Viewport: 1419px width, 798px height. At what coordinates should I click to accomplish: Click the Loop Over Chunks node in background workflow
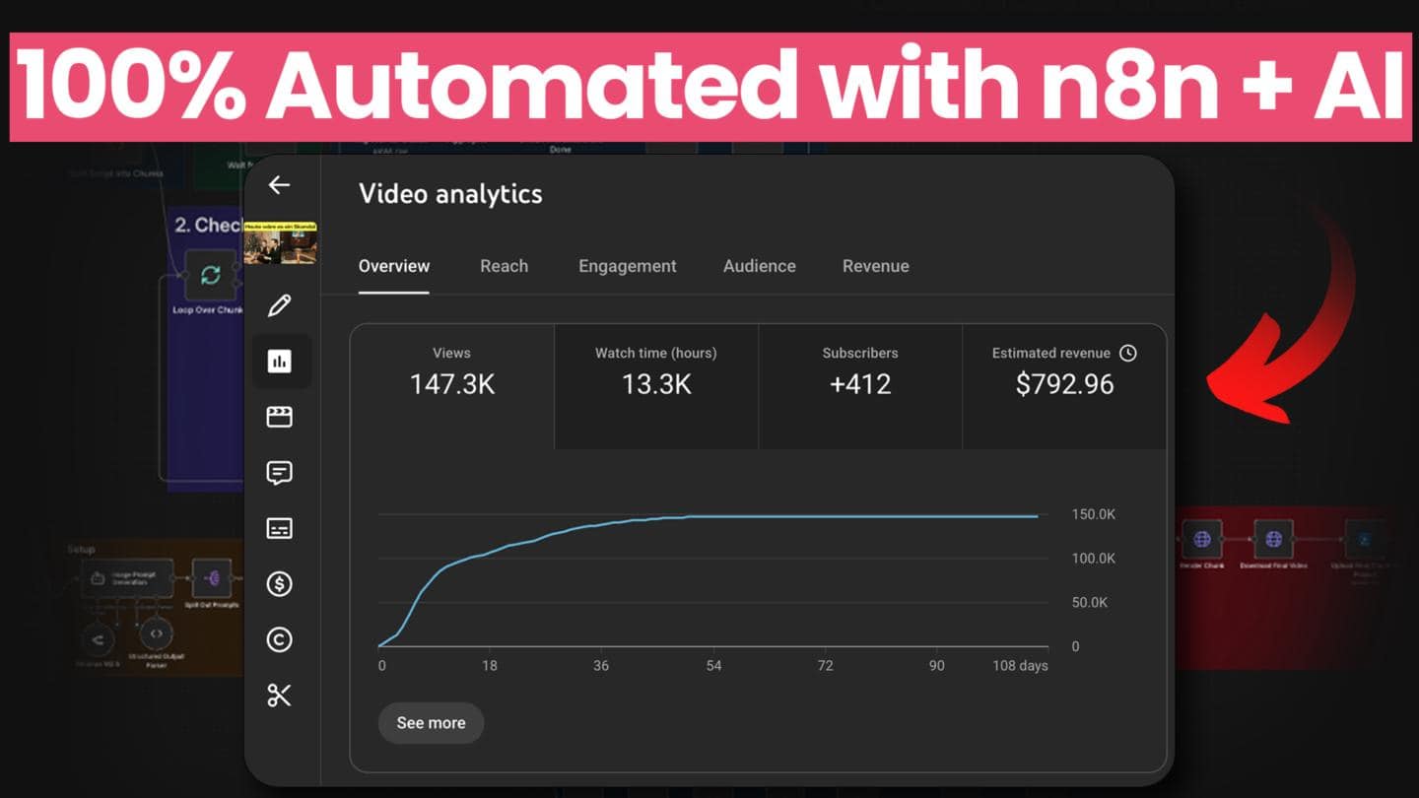[x=210, y=276]
